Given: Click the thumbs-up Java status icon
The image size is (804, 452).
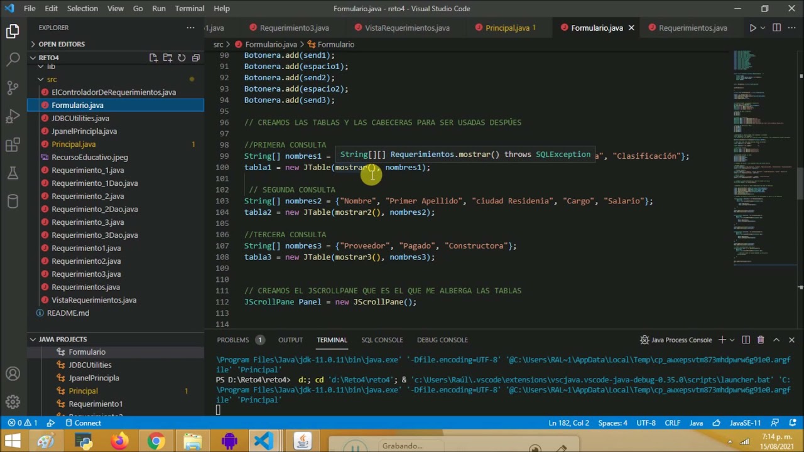Looking at the screenshot, I should [x=715, y=422].
